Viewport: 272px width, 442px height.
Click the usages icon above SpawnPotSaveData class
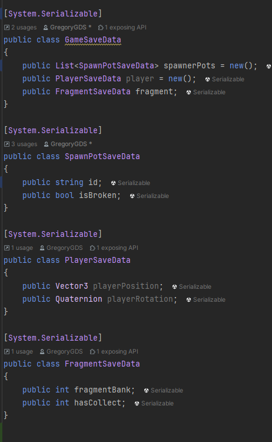click(6, 144)
